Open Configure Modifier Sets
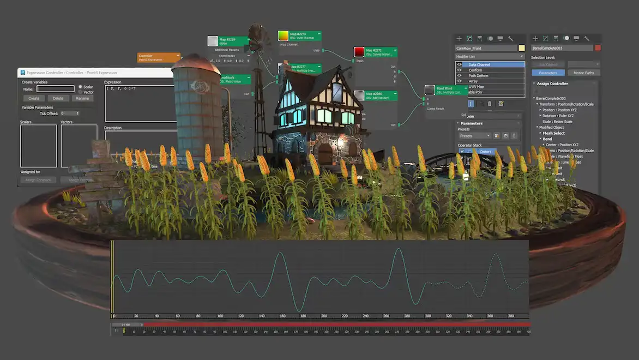This screenshot has height=360, width=639. [501, 104]
